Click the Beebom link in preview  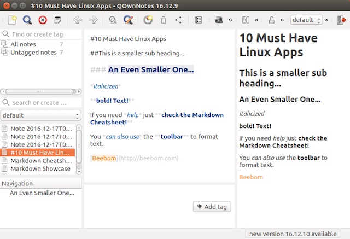[x=251, y=177]
